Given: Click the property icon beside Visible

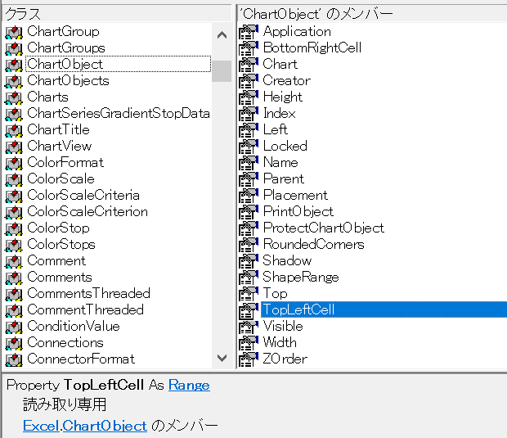Looking at the screenshot, I should [249, 327].
